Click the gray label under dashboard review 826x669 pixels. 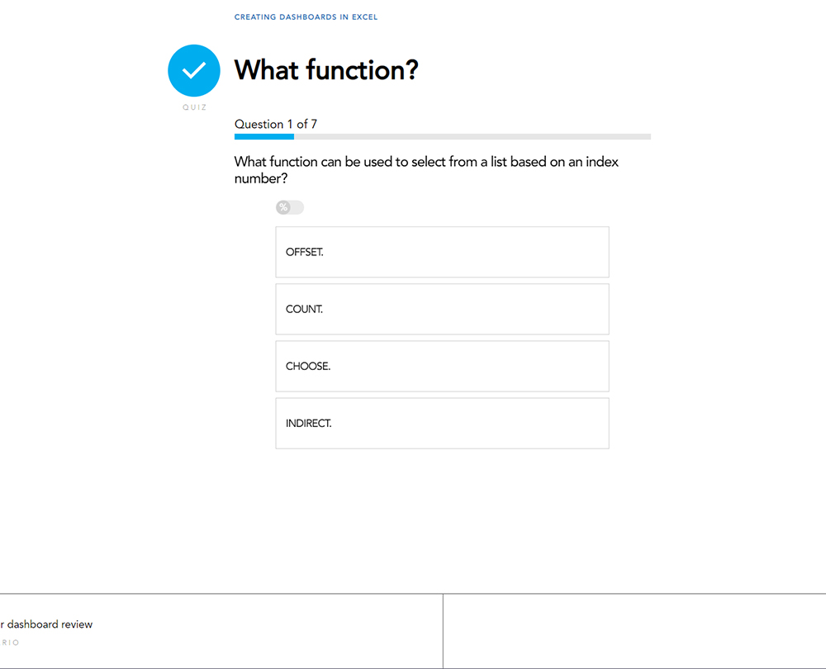10,643
